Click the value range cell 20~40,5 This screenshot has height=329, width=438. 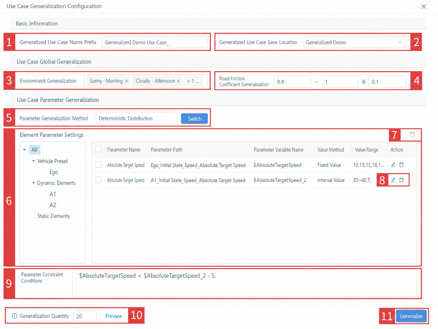361,180
